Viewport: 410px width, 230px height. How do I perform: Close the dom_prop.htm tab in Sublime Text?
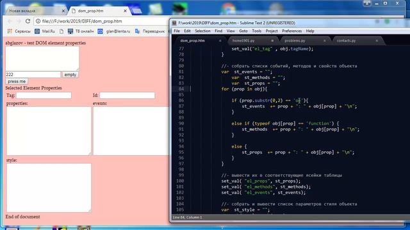(220, 41)
